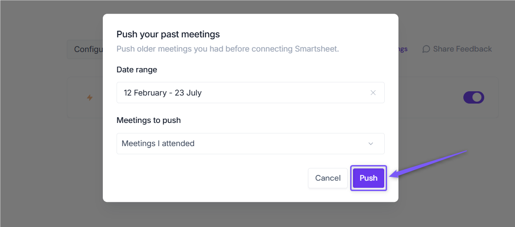
Task: Select the purple link ending in "ngs"
Action: (403, 49)
